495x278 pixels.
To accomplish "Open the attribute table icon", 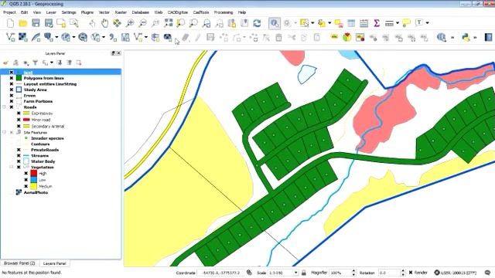I will point(351,23).
